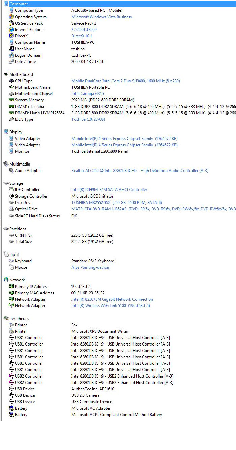Viewport: 236px width, 450px height.
Task: Click the Peripherals section header icon
Action: [x=6, y=319]
